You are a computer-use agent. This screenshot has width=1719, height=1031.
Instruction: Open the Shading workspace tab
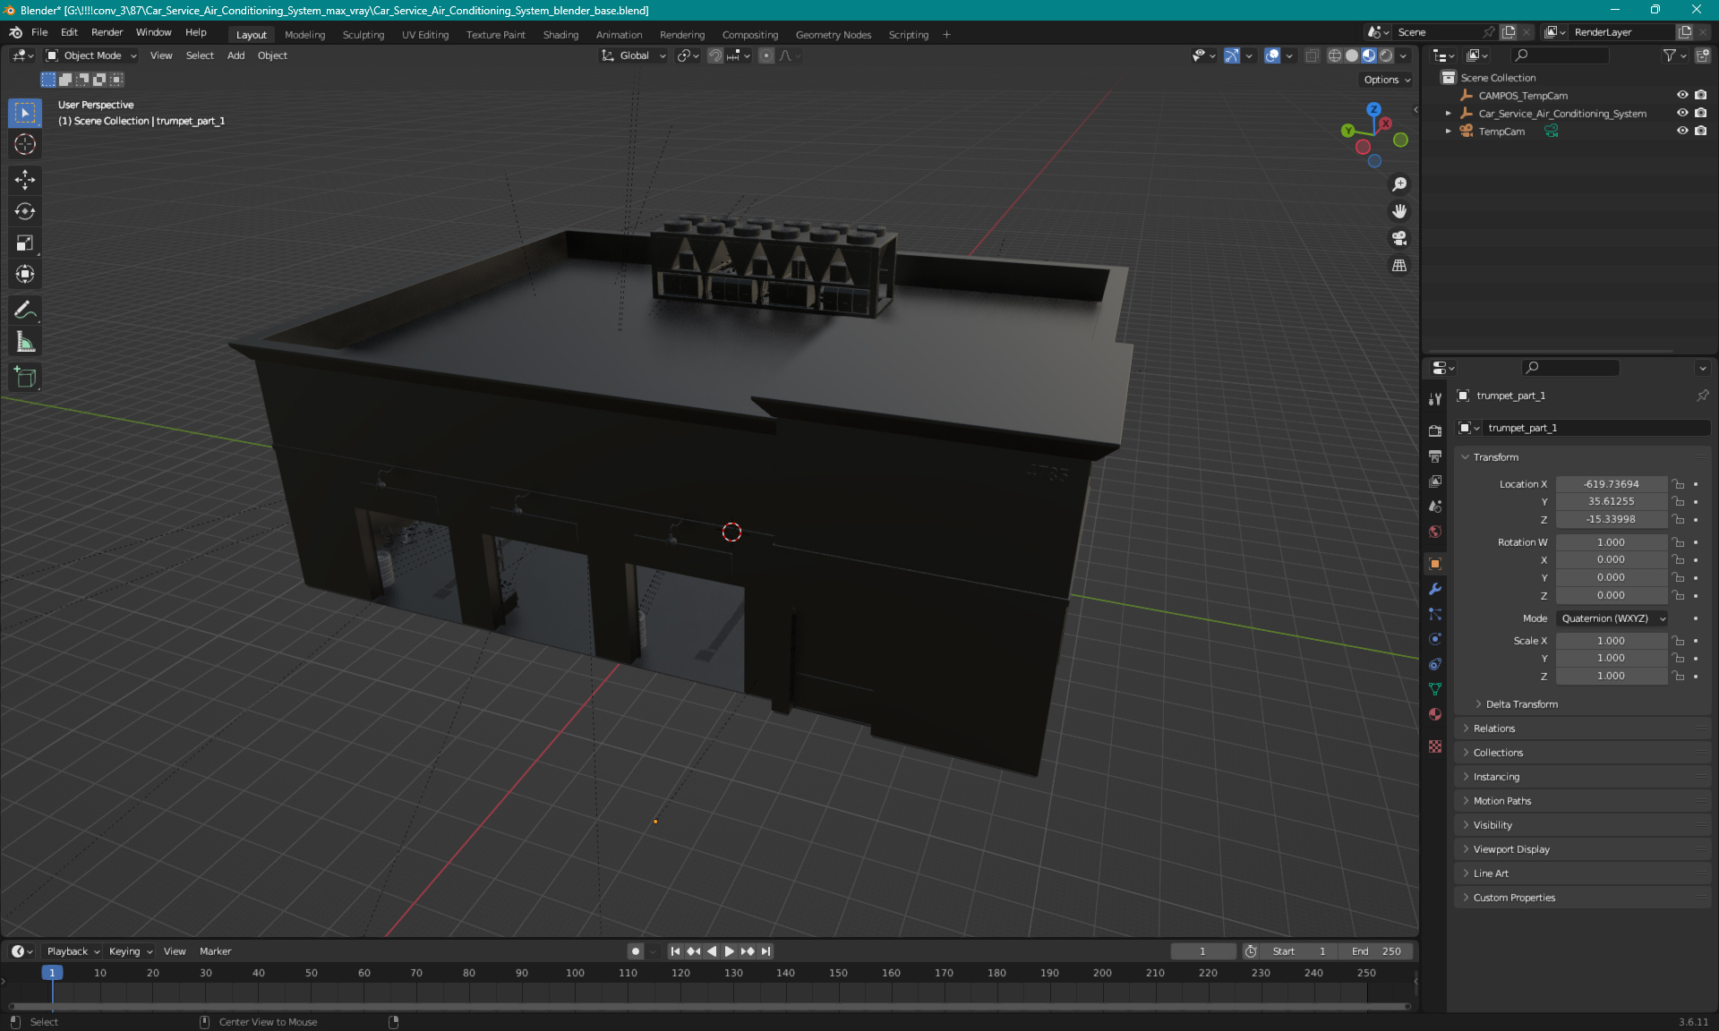560,33
